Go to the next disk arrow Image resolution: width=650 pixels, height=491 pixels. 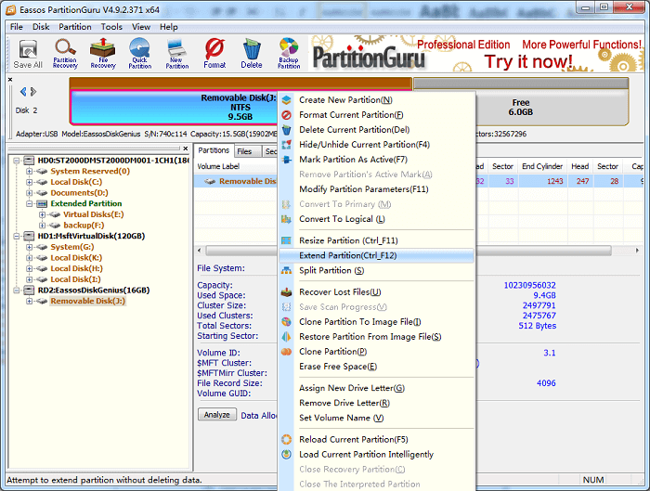[x=33, y=92]
